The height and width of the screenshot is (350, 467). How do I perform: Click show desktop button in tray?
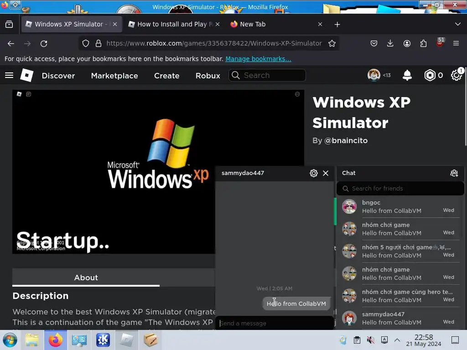click(455, 340)
